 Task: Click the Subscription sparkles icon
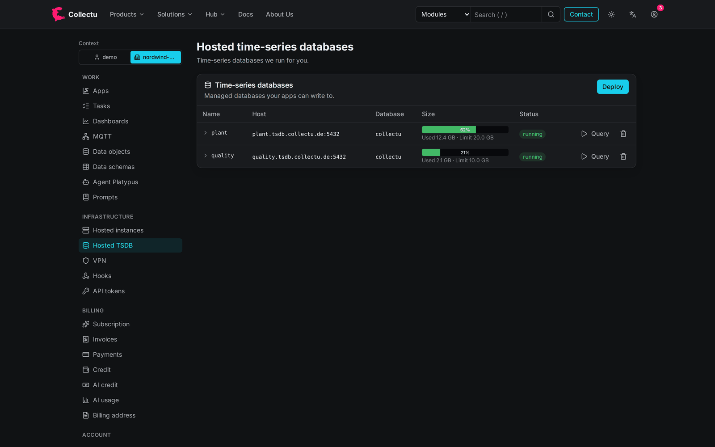(86, 324)
